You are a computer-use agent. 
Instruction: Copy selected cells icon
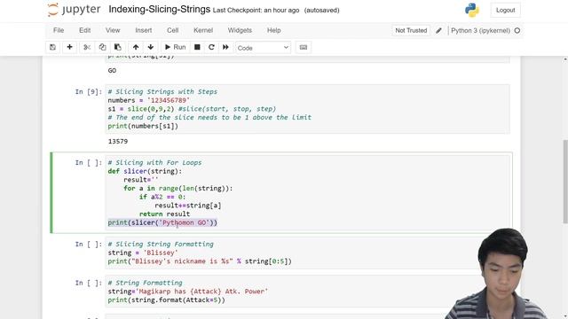(x=102, y=47)
